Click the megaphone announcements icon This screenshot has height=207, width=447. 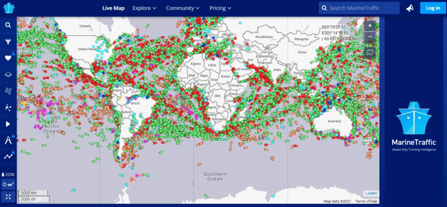coord(409,8)
